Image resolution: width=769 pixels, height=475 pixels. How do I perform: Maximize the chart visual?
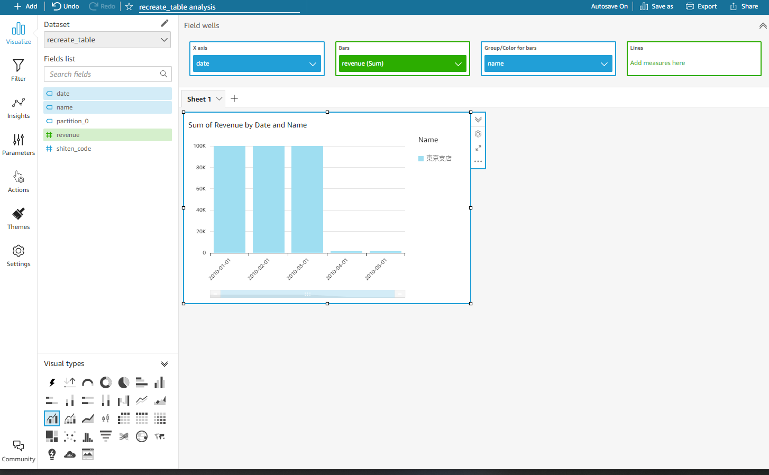[x=478, y=148]
